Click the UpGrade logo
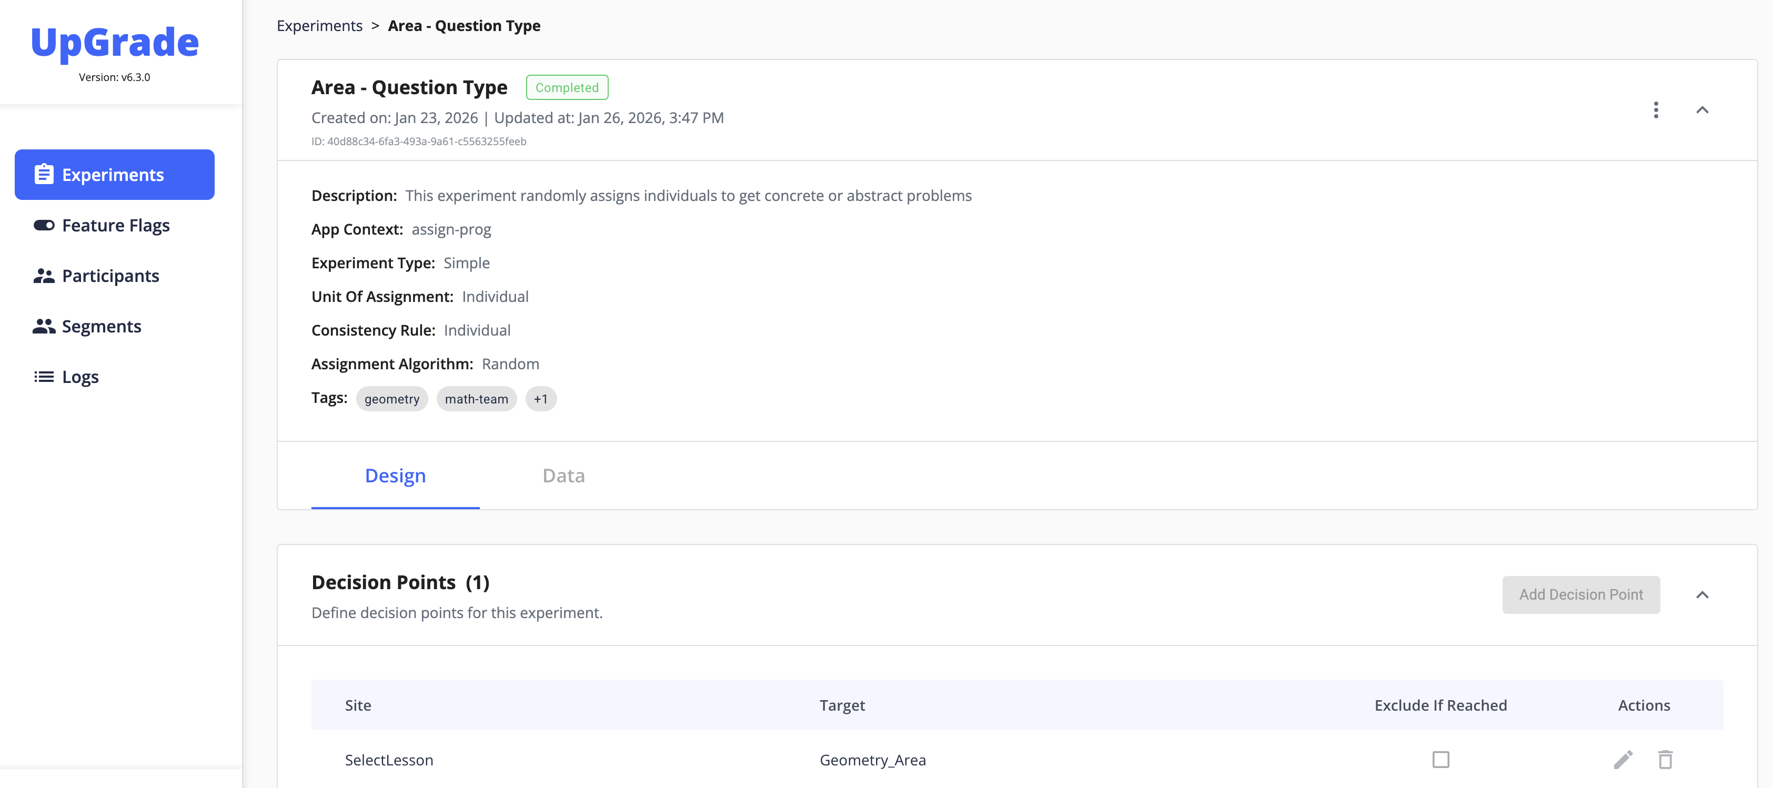This screenshot has height=788, width=1773. [115, 43]
